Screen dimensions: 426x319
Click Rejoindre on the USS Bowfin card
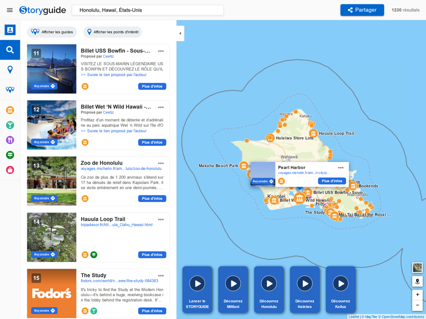point(44,86)
